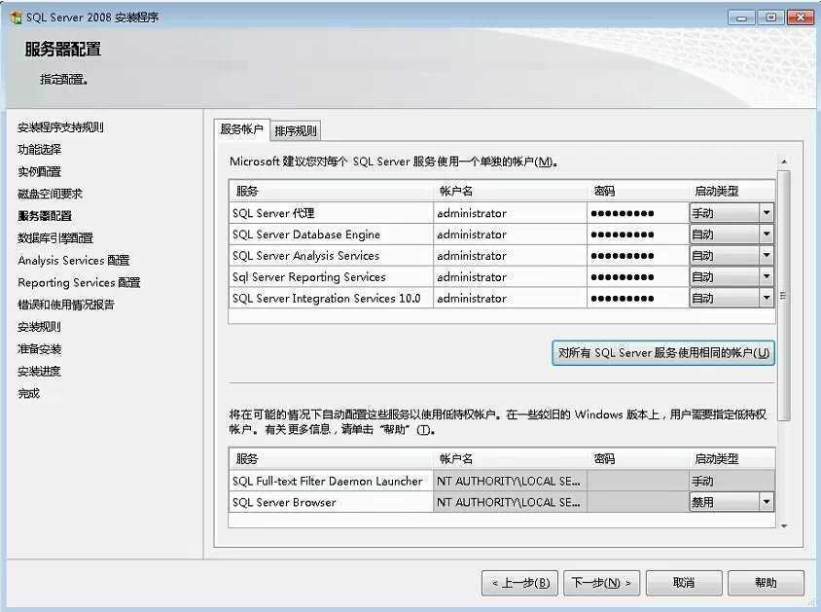This screenshot has width=821, height=612.
Task: Open startup type dropdown for SQL Server Browser
Action: (766, 502)
